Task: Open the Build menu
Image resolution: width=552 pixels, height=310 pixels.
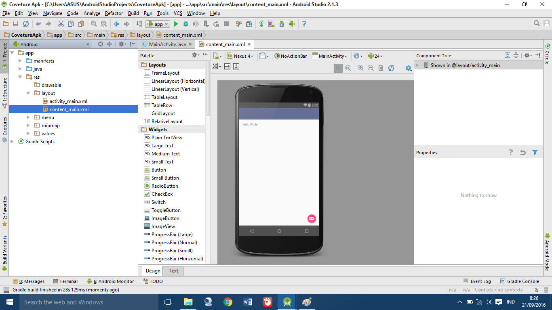Action: [x=133, y=13]
